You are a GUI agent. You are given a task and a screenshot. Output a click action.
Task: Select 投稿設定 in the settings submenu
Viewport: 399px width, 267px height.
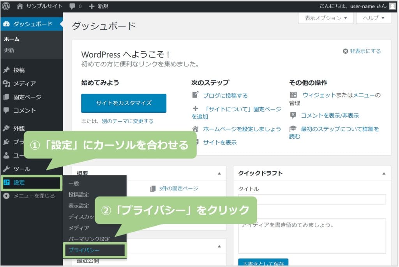[x=79, y=195]
